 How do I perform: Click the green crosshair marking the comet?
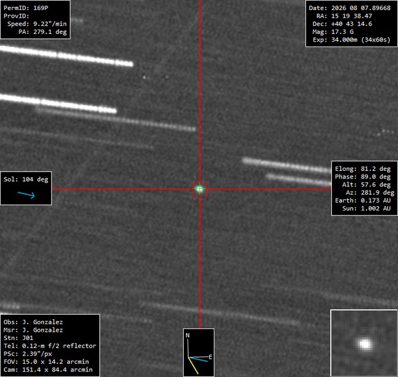click(x=200, y=188)
